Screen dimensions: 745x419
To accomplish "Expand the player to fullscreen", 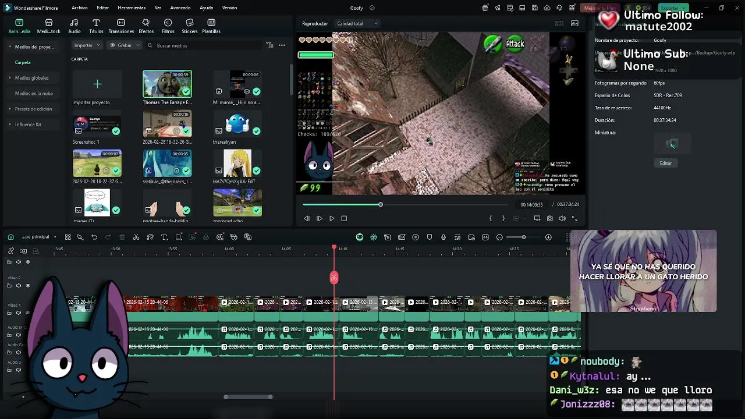I will coord(575,218).
